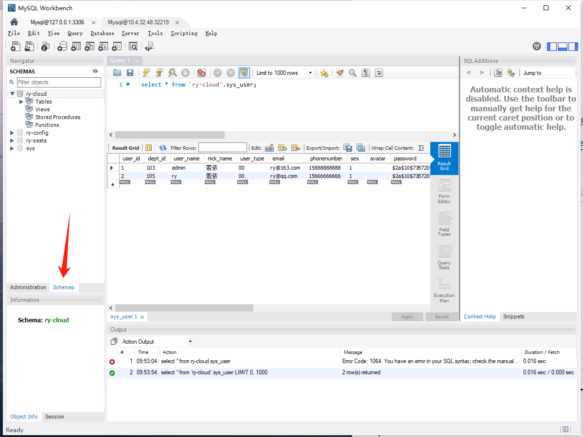Open the Snippets tab

(x=513, y=316)
